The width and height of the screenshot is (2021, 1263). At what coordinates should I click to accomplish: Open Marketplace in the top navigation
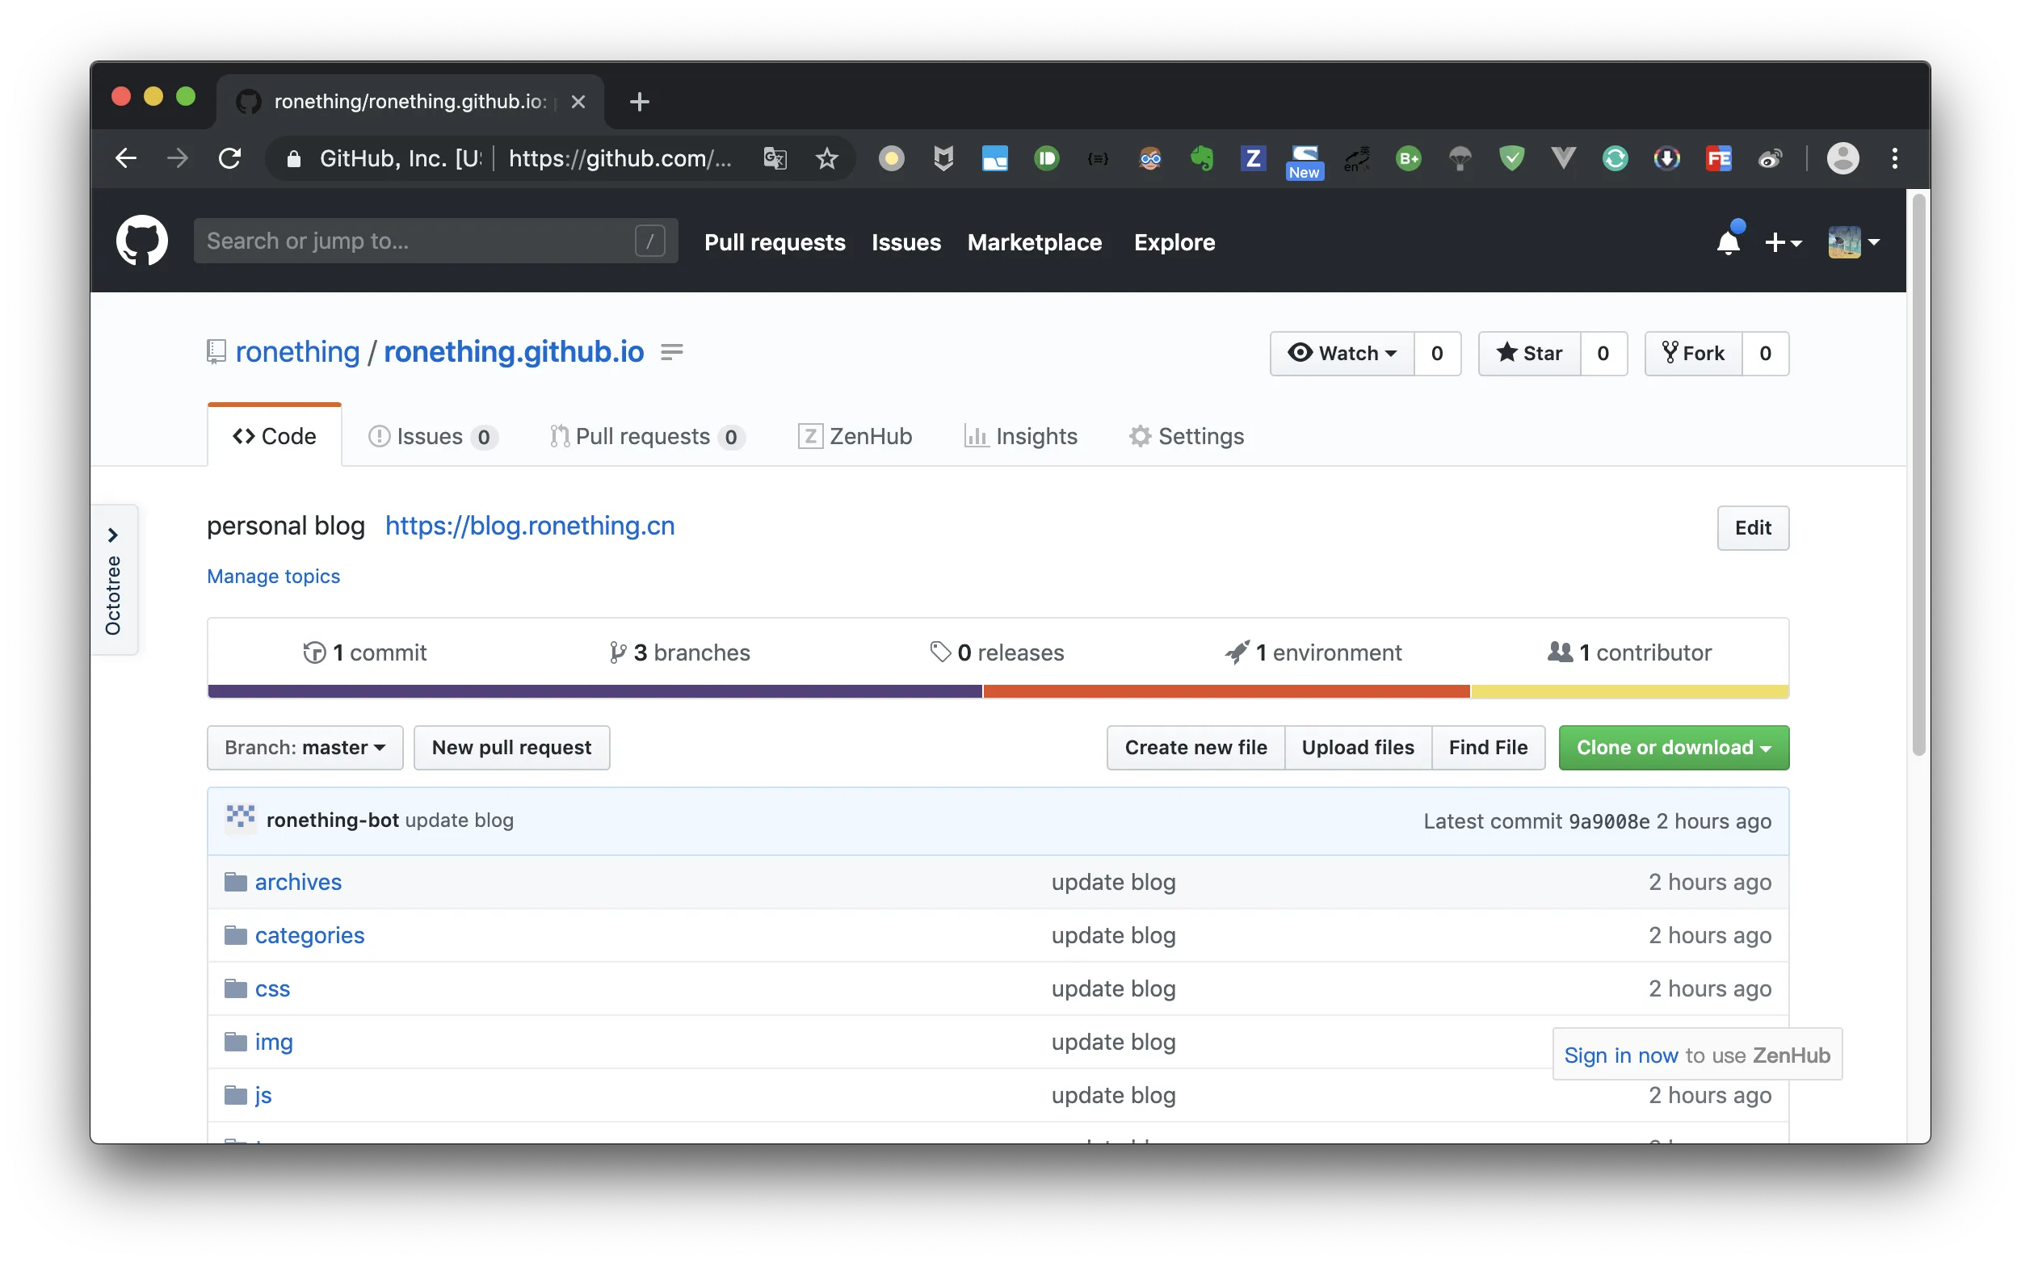pyautogui.click(x=1034, y=242)
